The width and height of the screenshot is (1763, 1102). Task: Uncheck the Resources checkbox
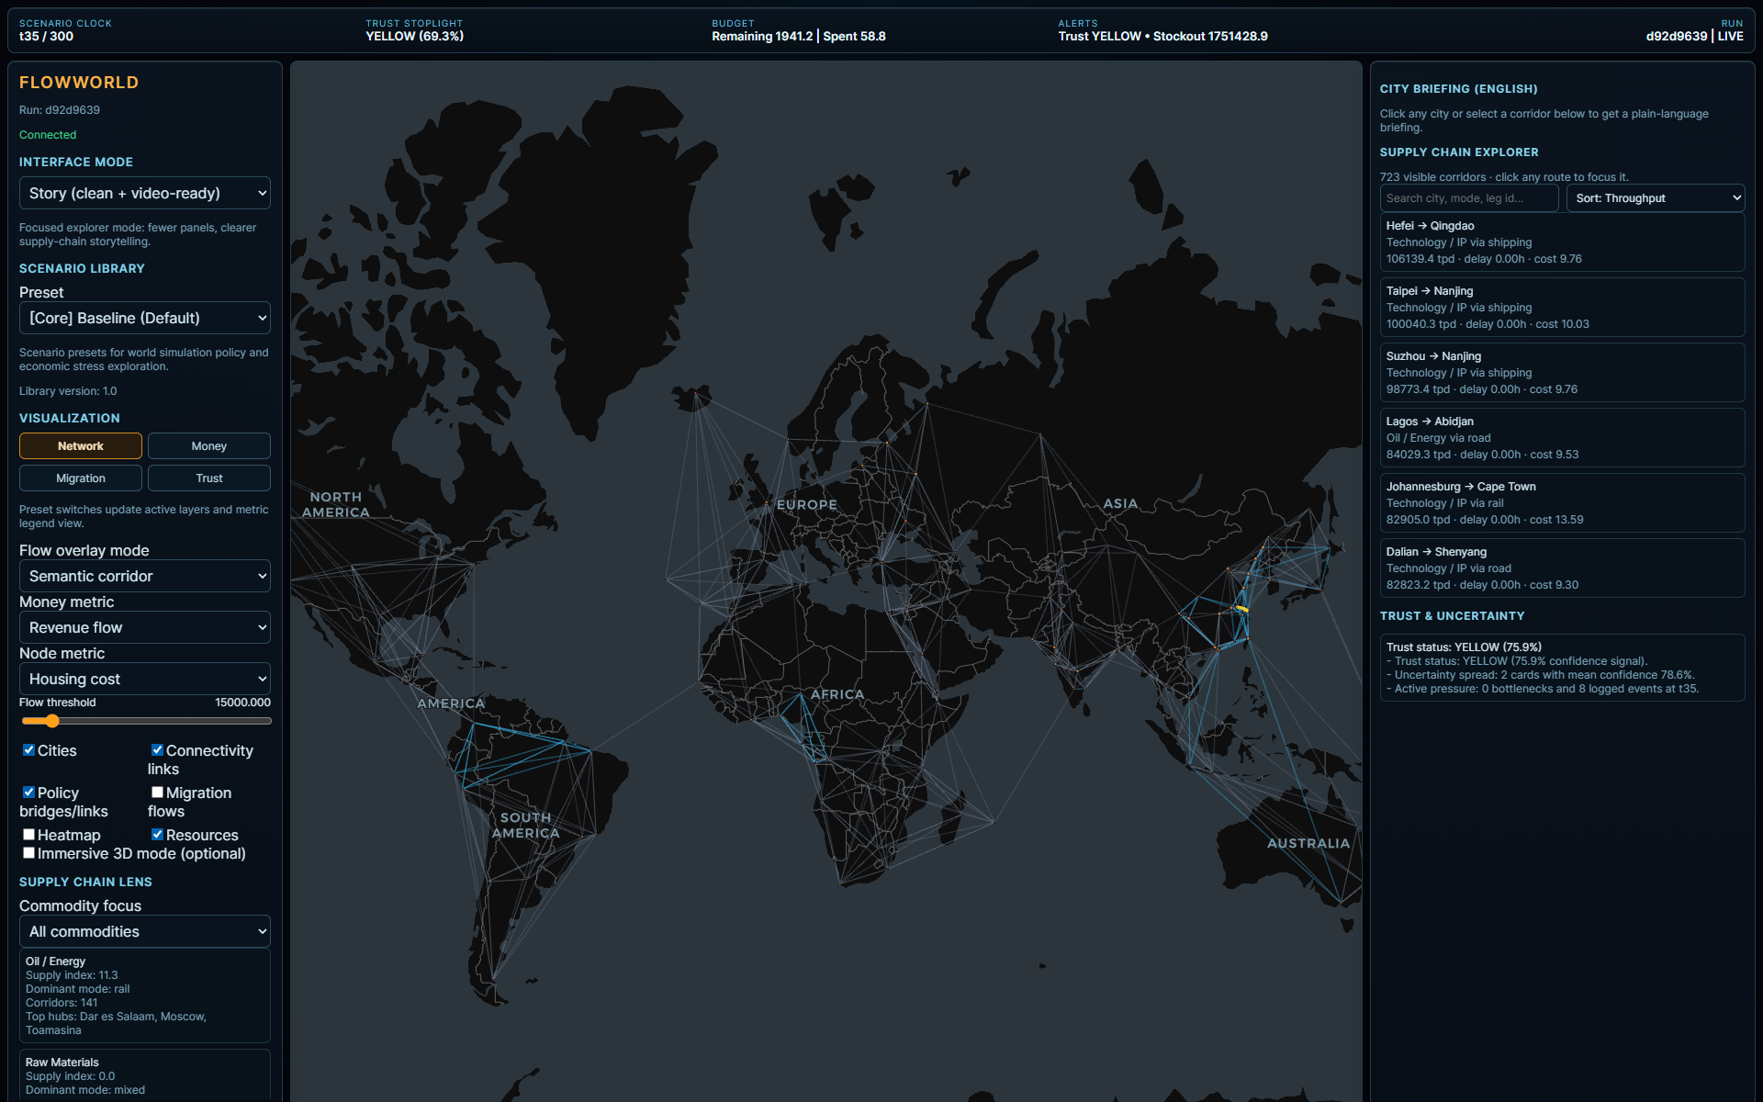click(x=157, y=835)
